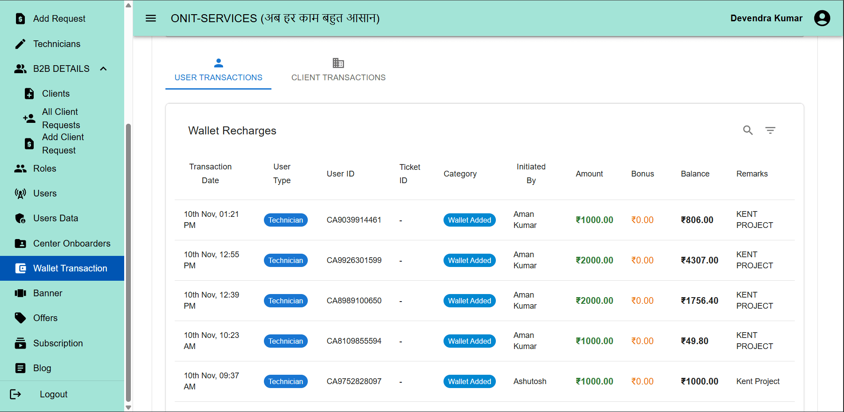Image resolution: width=844 pixels, height=412 pixels.
Task: Click Wallet Added badge for CA8109855594
Action: (x=469, y=341)
